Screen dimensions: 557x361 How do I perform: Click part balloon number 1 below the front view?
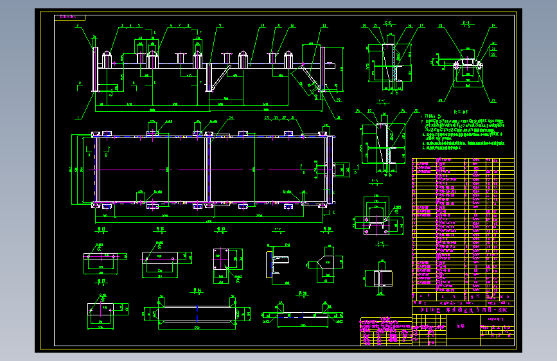click(78, 118)
